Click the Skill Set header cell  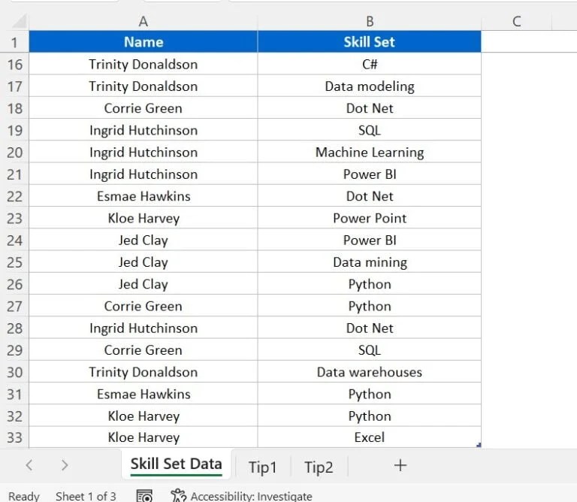(370, 41)
